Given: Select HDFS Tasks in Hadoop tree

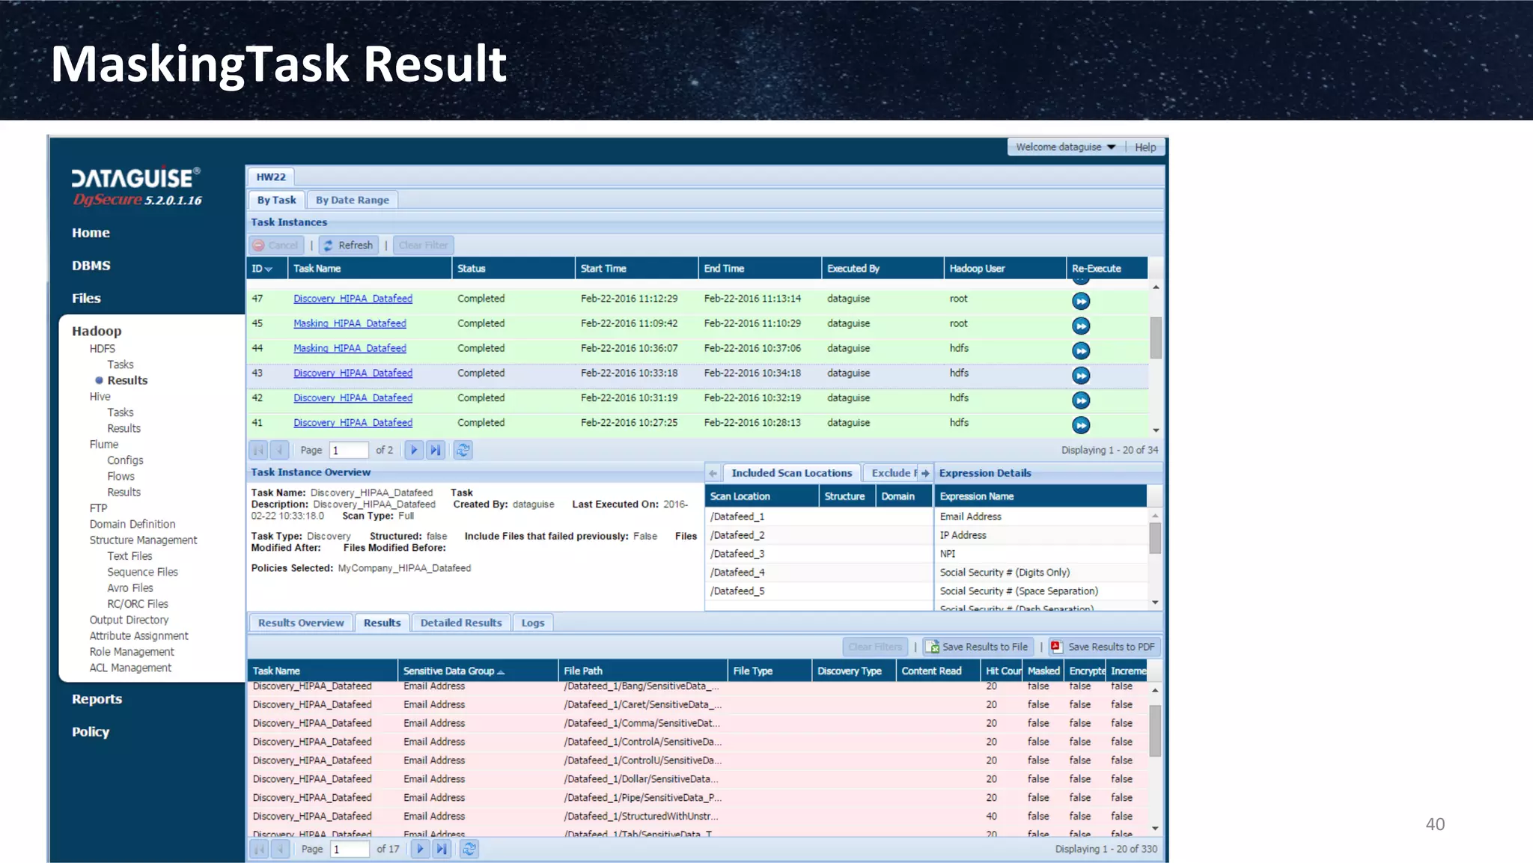Looking at the screenshot, I should [120, 365].
